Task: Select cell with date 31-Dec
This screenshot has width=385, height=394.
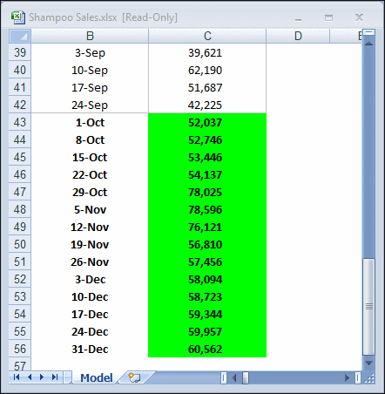Action: point(90,349)
